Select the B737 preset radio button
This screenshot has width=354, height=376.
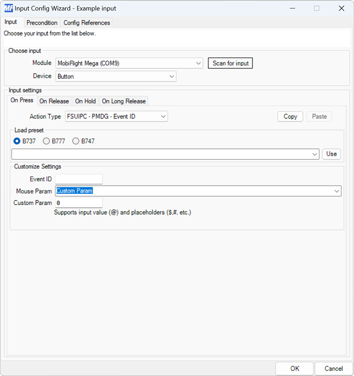coord(17,141)
